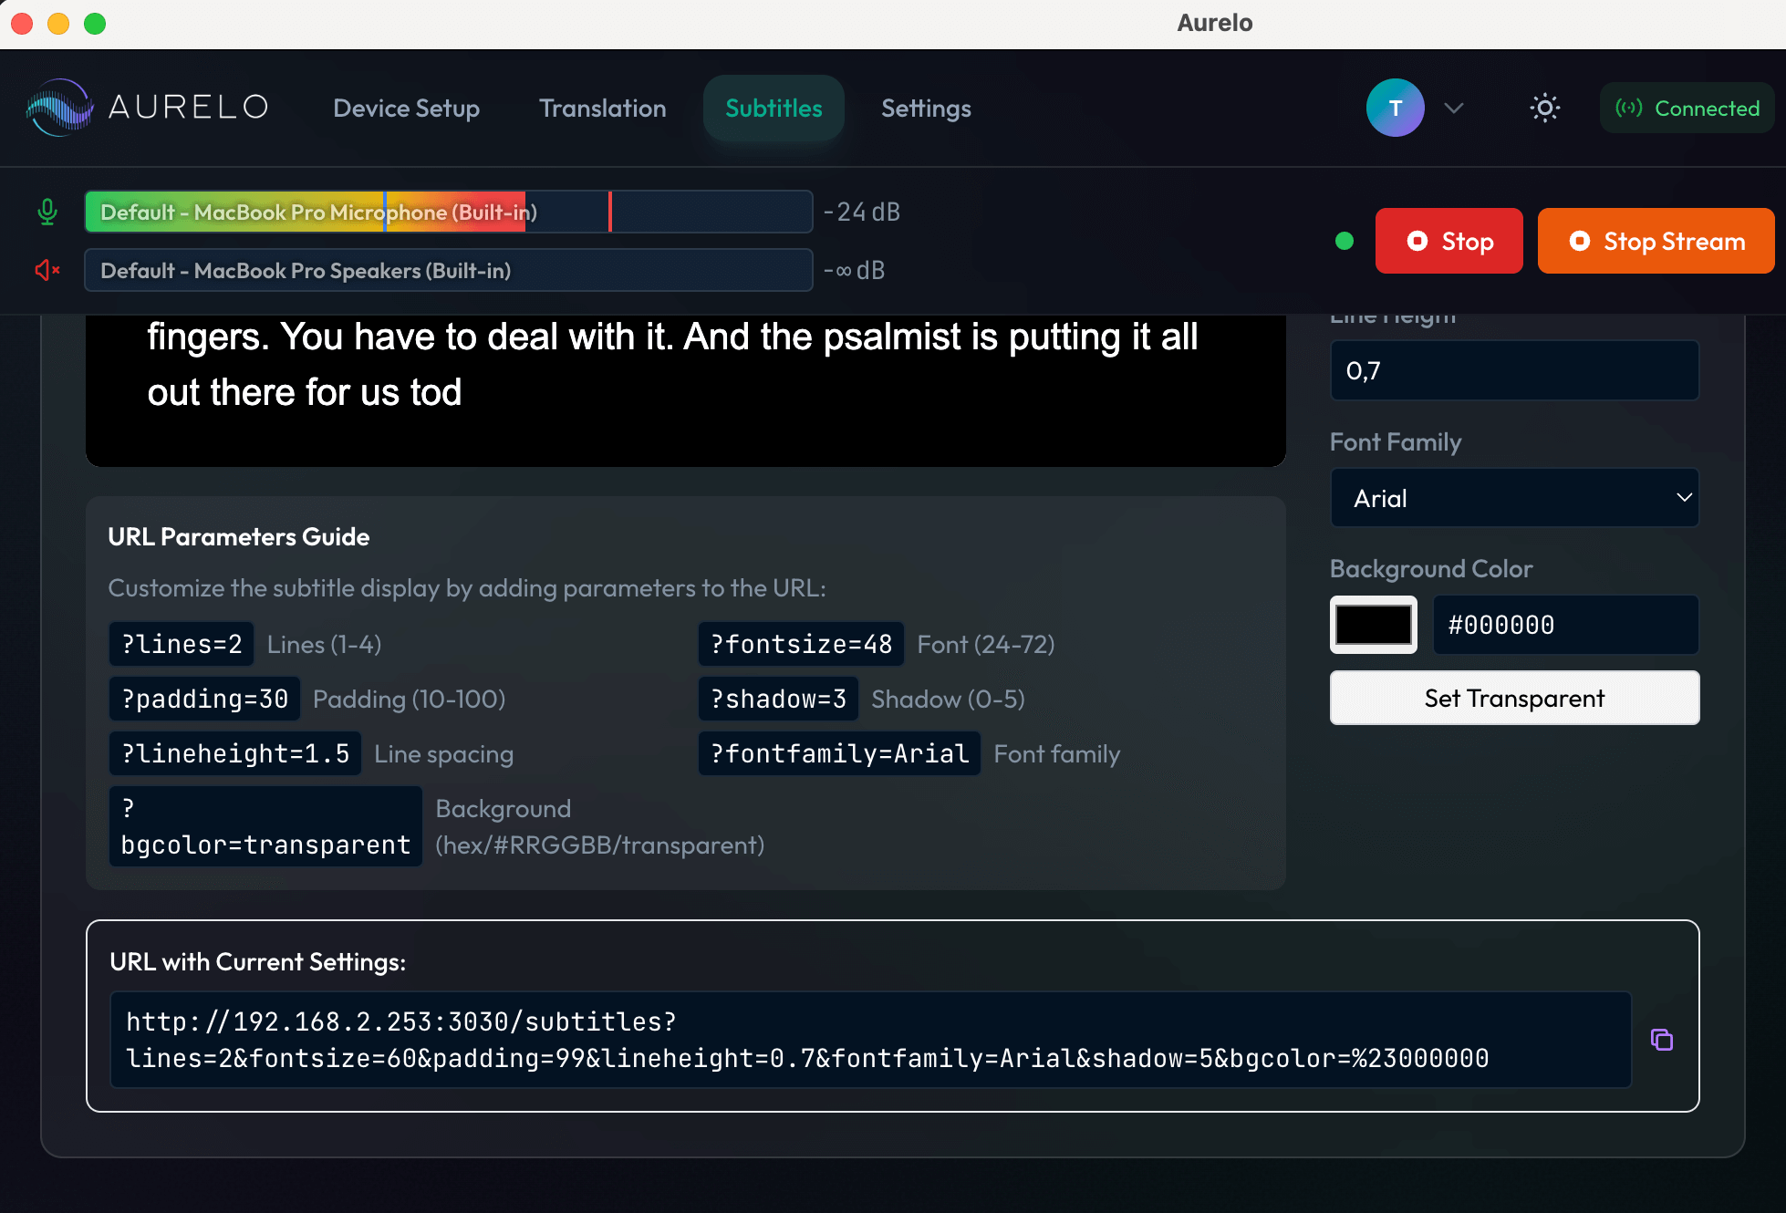Switch to the Translation tab

coord(602,108)
